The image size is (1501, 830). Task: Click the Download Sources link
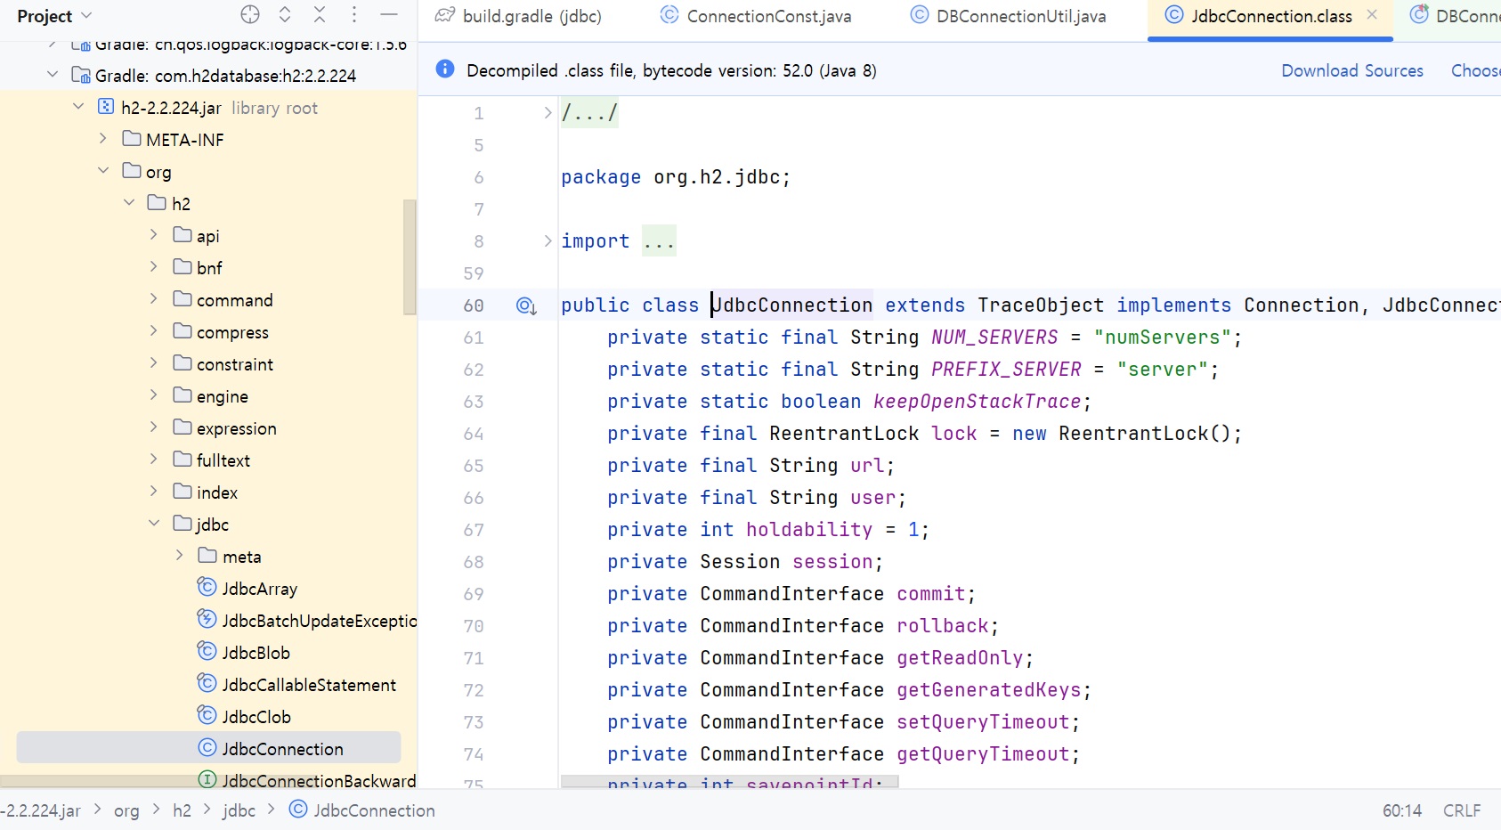[1351, 70]
